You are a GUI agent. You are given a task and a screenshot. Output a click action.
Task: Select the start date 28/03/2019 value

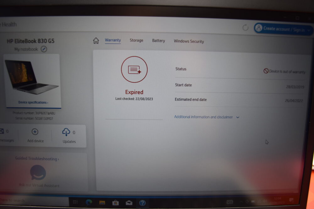[x=295, y=87]
